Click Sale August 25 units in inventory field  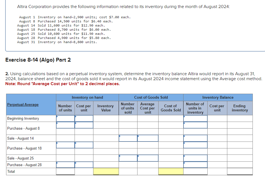195,158
